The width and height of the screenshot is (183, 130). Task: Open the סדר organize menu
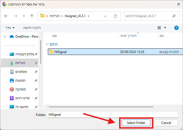[x=10, y=28]
